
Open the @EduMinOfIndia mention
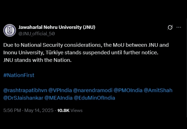(x=94, y=98)
